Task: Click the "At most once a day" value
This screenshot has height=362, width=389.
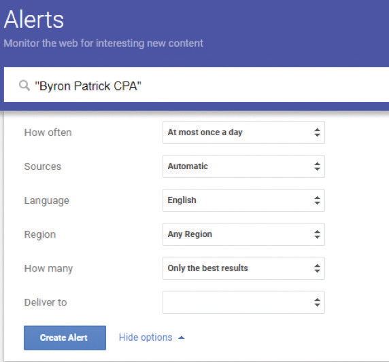Action: pos(205,132)
